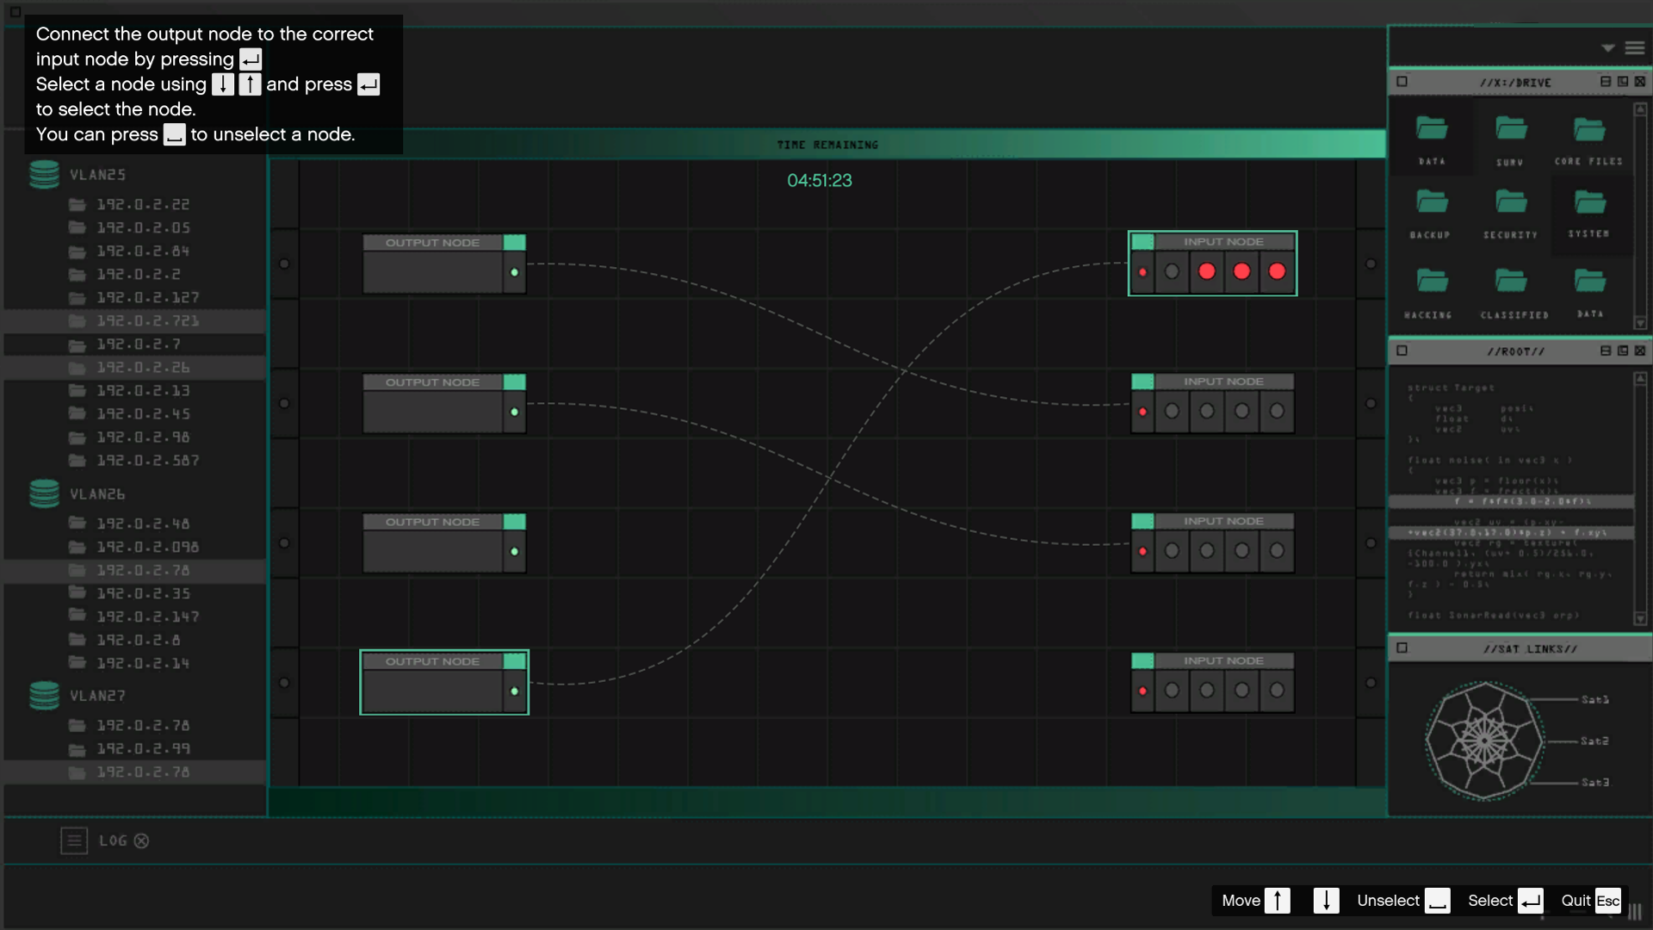Click the Move up arrow key icon
Screen dimensions: 1653x930
[1278, 901]
